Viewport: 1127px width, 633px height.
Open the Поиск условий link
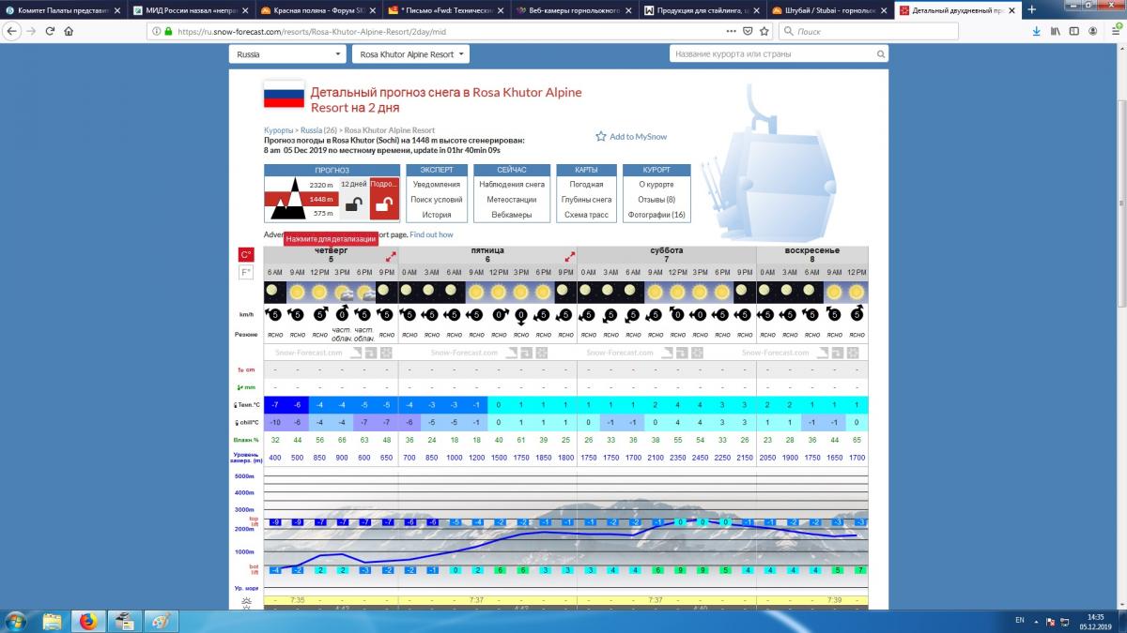tap(437, 200)
